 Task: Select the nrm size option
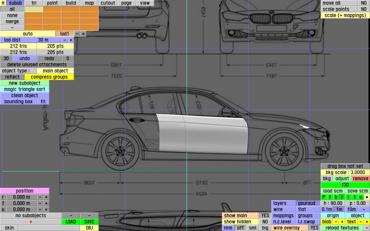pos(228,228)
